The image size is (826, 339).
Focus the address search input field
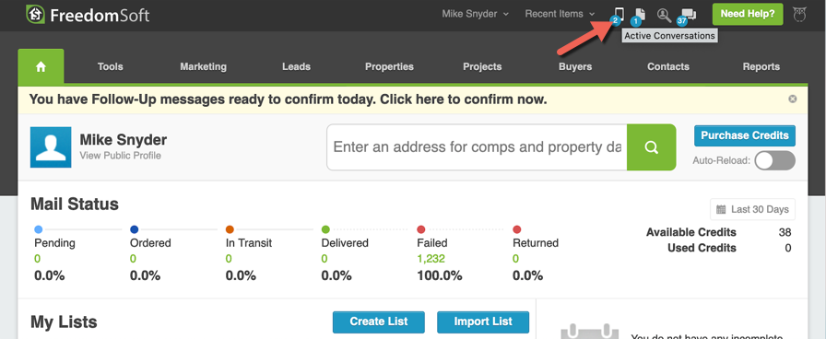[477, 147]
